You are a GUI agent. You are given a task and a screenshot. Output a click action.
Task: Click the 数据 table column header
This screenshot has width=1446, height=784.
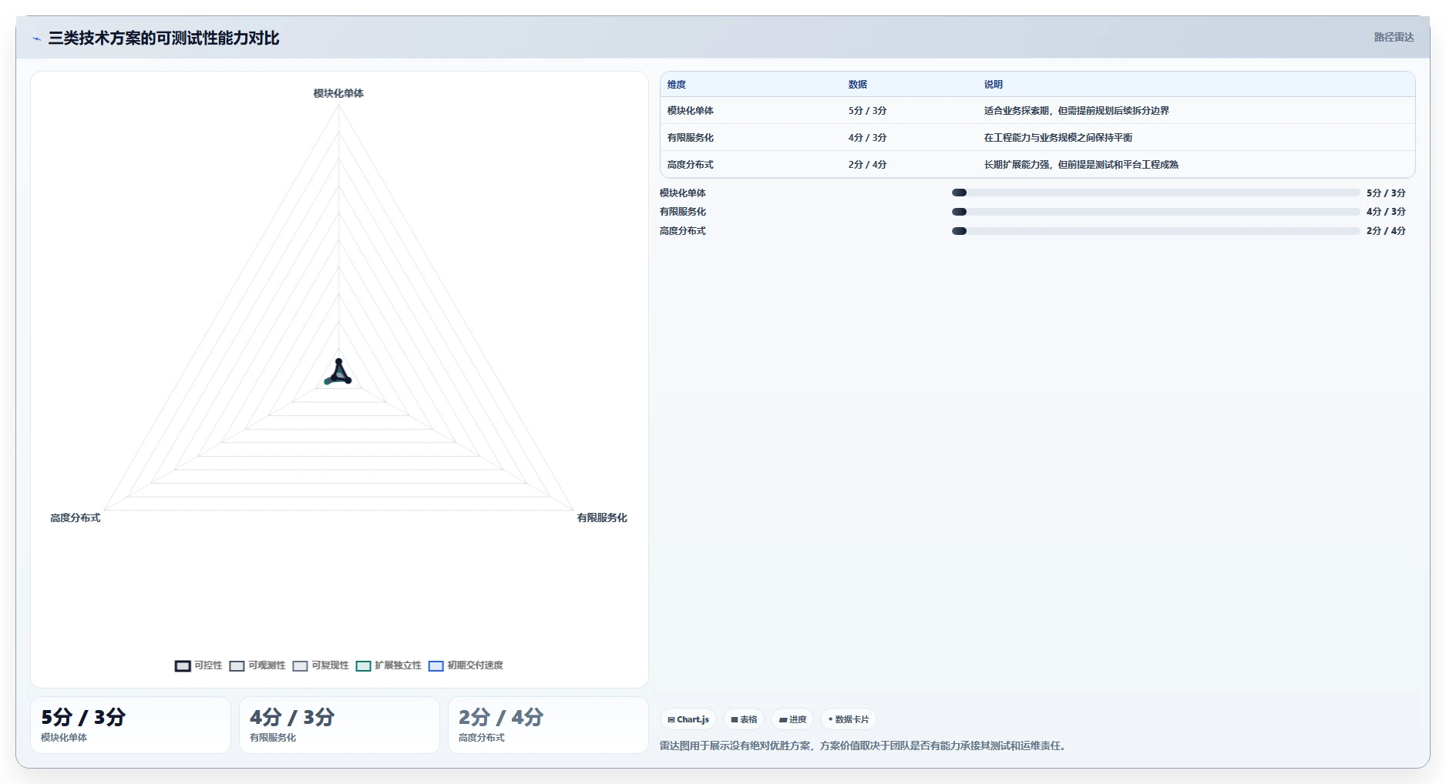[x=857, y=85]
